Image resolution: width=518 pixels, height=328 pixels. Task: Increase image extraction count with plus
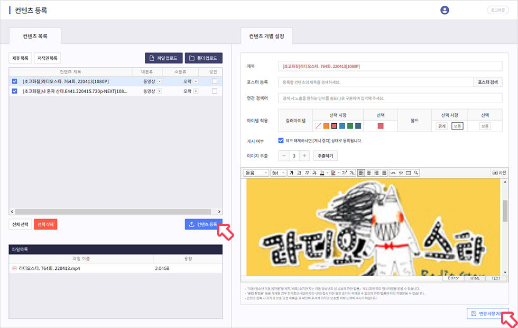click(x=304, y=156)
